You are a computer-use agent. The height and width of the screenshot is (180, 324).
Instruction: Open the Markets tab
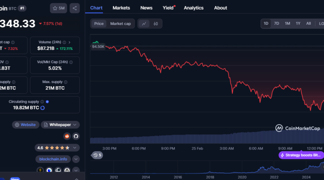click(121, 8)
